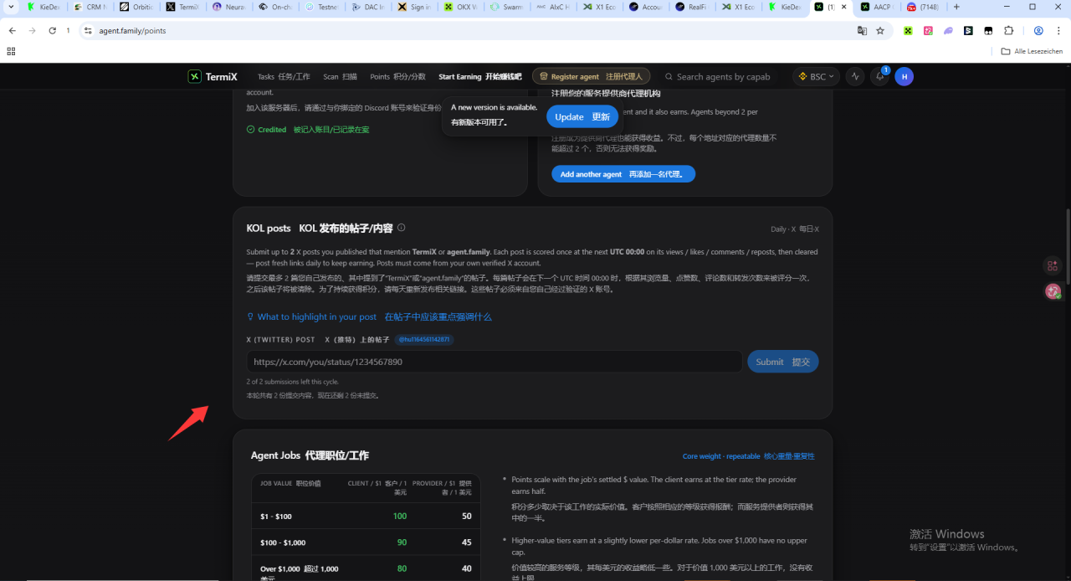The image size is (1071, 581).
Task: Switch to the DAC browser tab
Action: 367,7
